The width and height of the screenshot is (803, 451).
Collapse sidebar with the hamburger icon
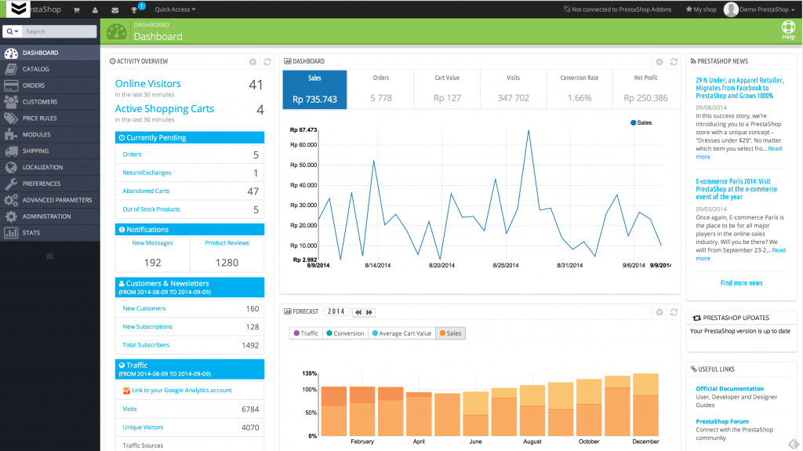[49, 256]
